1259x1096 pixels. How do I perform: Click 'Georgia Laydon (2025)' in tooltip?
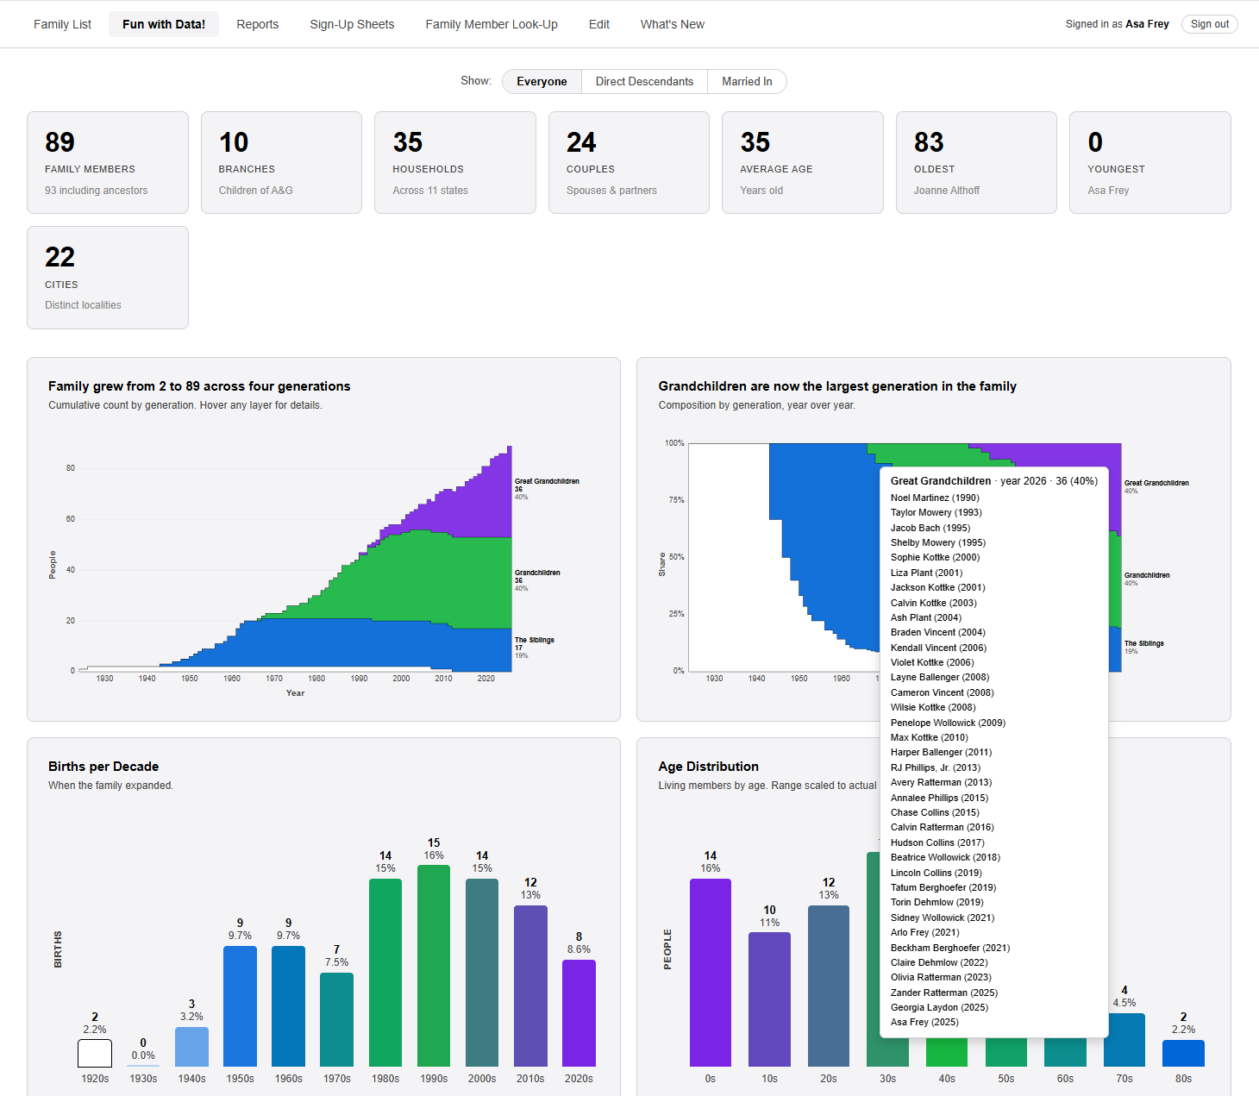pos(939,1007)
